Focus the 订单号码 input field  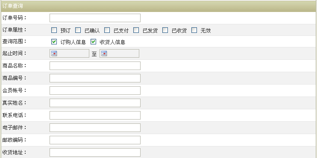pos(95,18)
